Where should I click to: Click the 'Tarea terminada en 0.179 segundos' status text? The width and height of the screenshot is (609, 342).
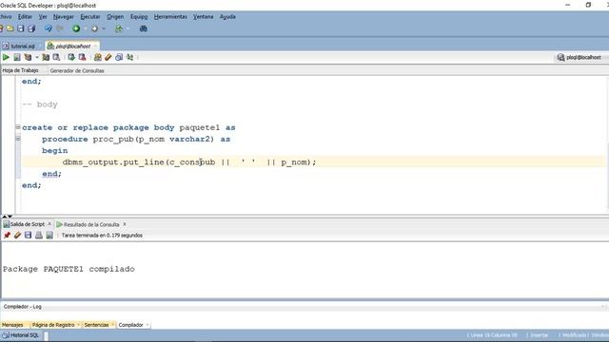[x=102, y=236]
